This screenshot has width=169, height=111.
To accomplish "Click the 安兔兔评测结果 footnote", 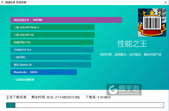I will [24, 80].
